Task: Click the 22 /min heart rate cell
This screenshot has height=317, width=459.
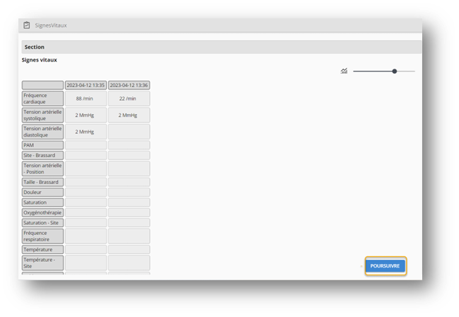Action: (129, 98)
